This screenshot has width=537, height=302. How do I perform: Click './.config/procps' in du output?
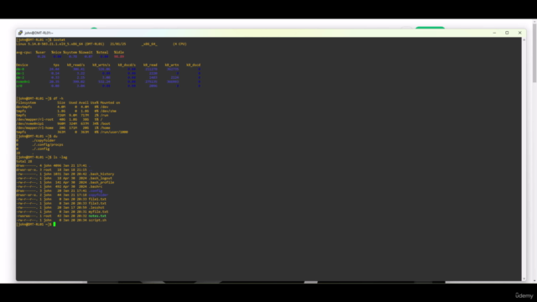tap(48, 144)
